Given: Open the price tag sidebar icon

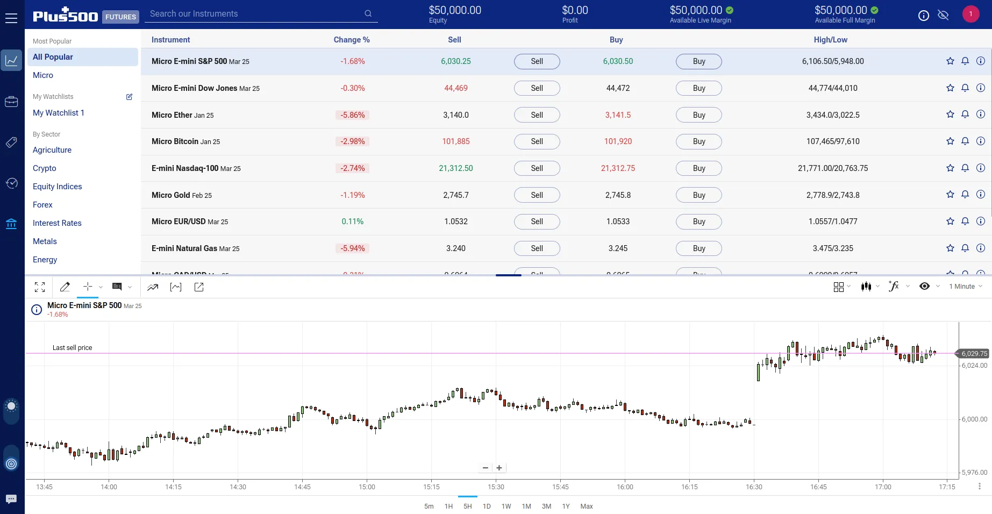Looking at the screenshot, I should (11, 142).
